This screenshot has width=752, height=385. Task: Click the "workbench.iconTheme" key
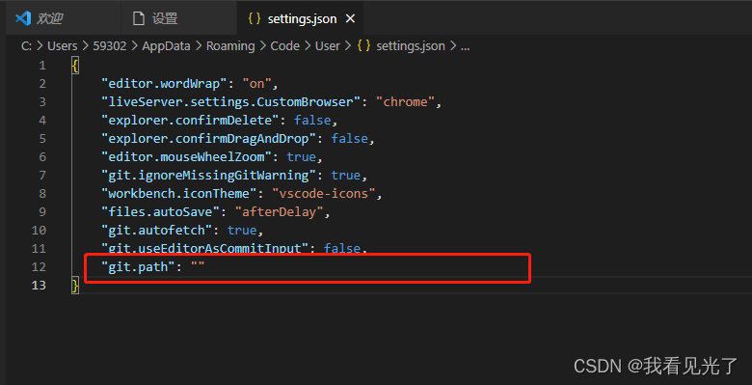(x=179, y=194)
